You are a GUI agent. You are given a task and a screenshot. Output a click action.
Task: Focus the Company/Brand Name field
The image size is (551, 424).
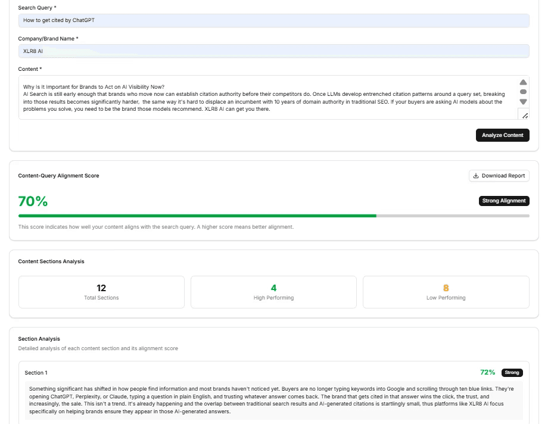(x=274, y=51)
